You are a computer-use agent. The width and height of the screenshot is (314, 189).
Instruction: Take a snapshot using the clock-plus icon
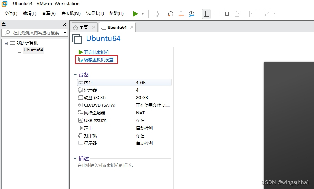(170, 14)
